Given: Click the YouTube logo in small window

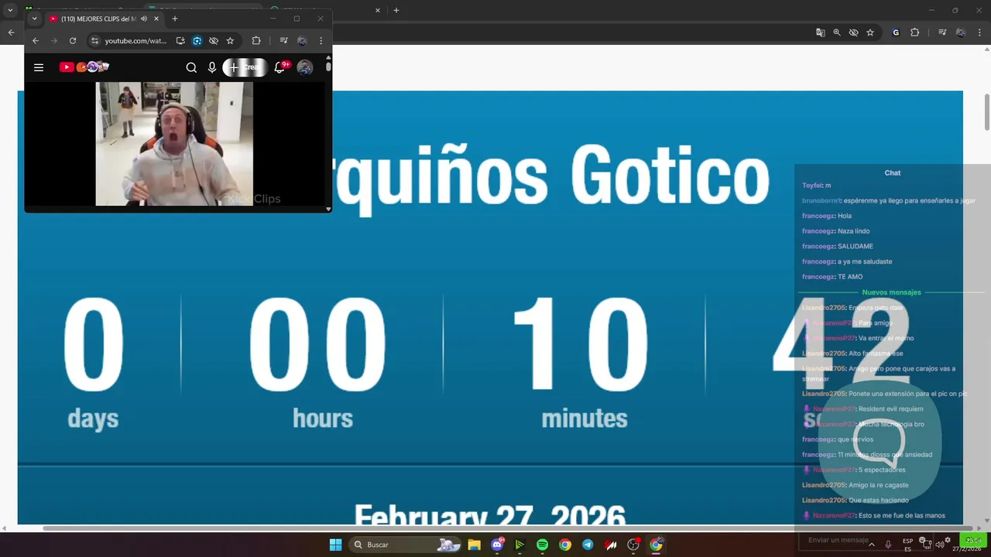Looking at the screenshot, I should coord(84,67).
